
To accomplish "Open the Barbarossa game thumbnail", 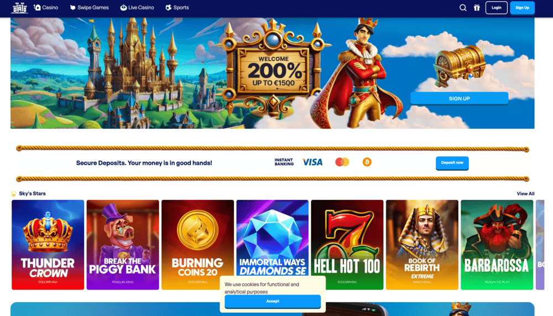I will click(x=497, y=245).
